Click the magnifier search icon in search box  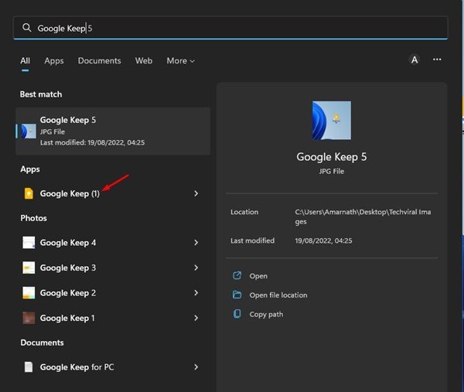(x=27, y=28)
